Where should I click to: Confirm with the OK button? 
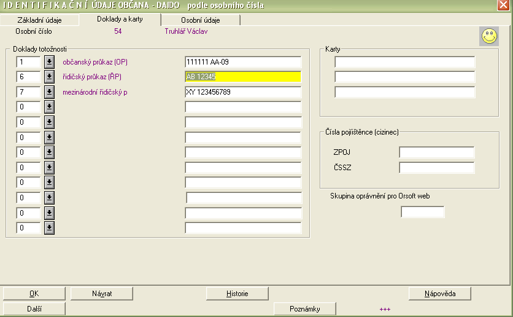point(34,294)
